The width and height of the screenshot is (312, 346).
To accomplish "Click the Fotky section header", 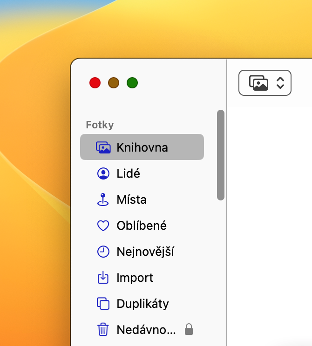I will pyautogui.click(x=100, y=125).
